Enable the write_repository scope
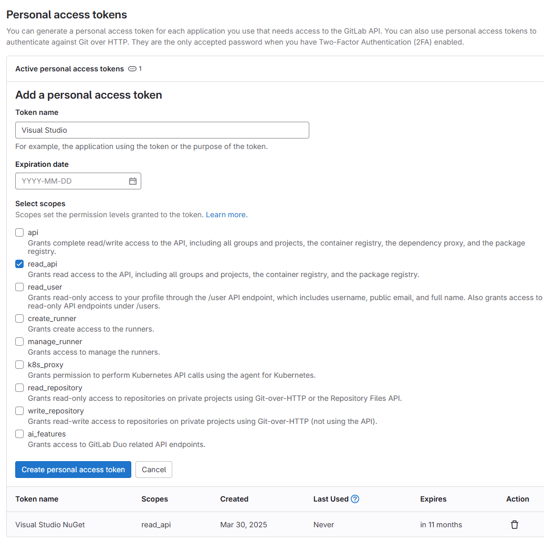The width and height of the screenshot is (544, 543). click(x=19, y=411)
